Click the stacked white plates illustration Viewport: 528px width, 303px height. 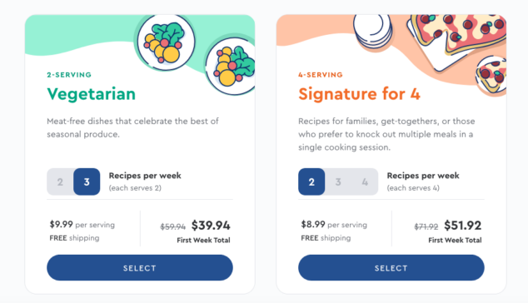373,32
